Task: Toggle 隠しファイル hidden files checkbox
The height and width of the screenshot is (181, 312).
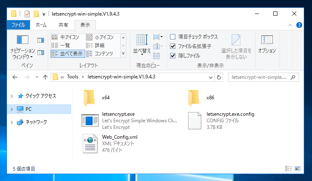Action: pos(173,56)
